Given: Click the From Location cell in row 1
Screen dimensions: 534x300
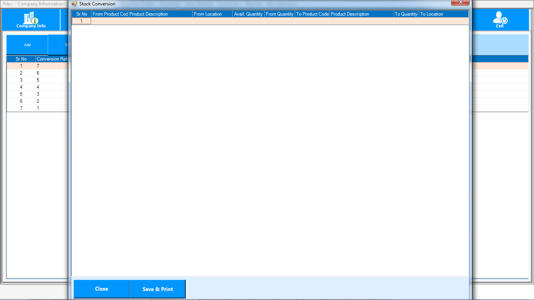Looking at the screenshot, I should [212, 21].
